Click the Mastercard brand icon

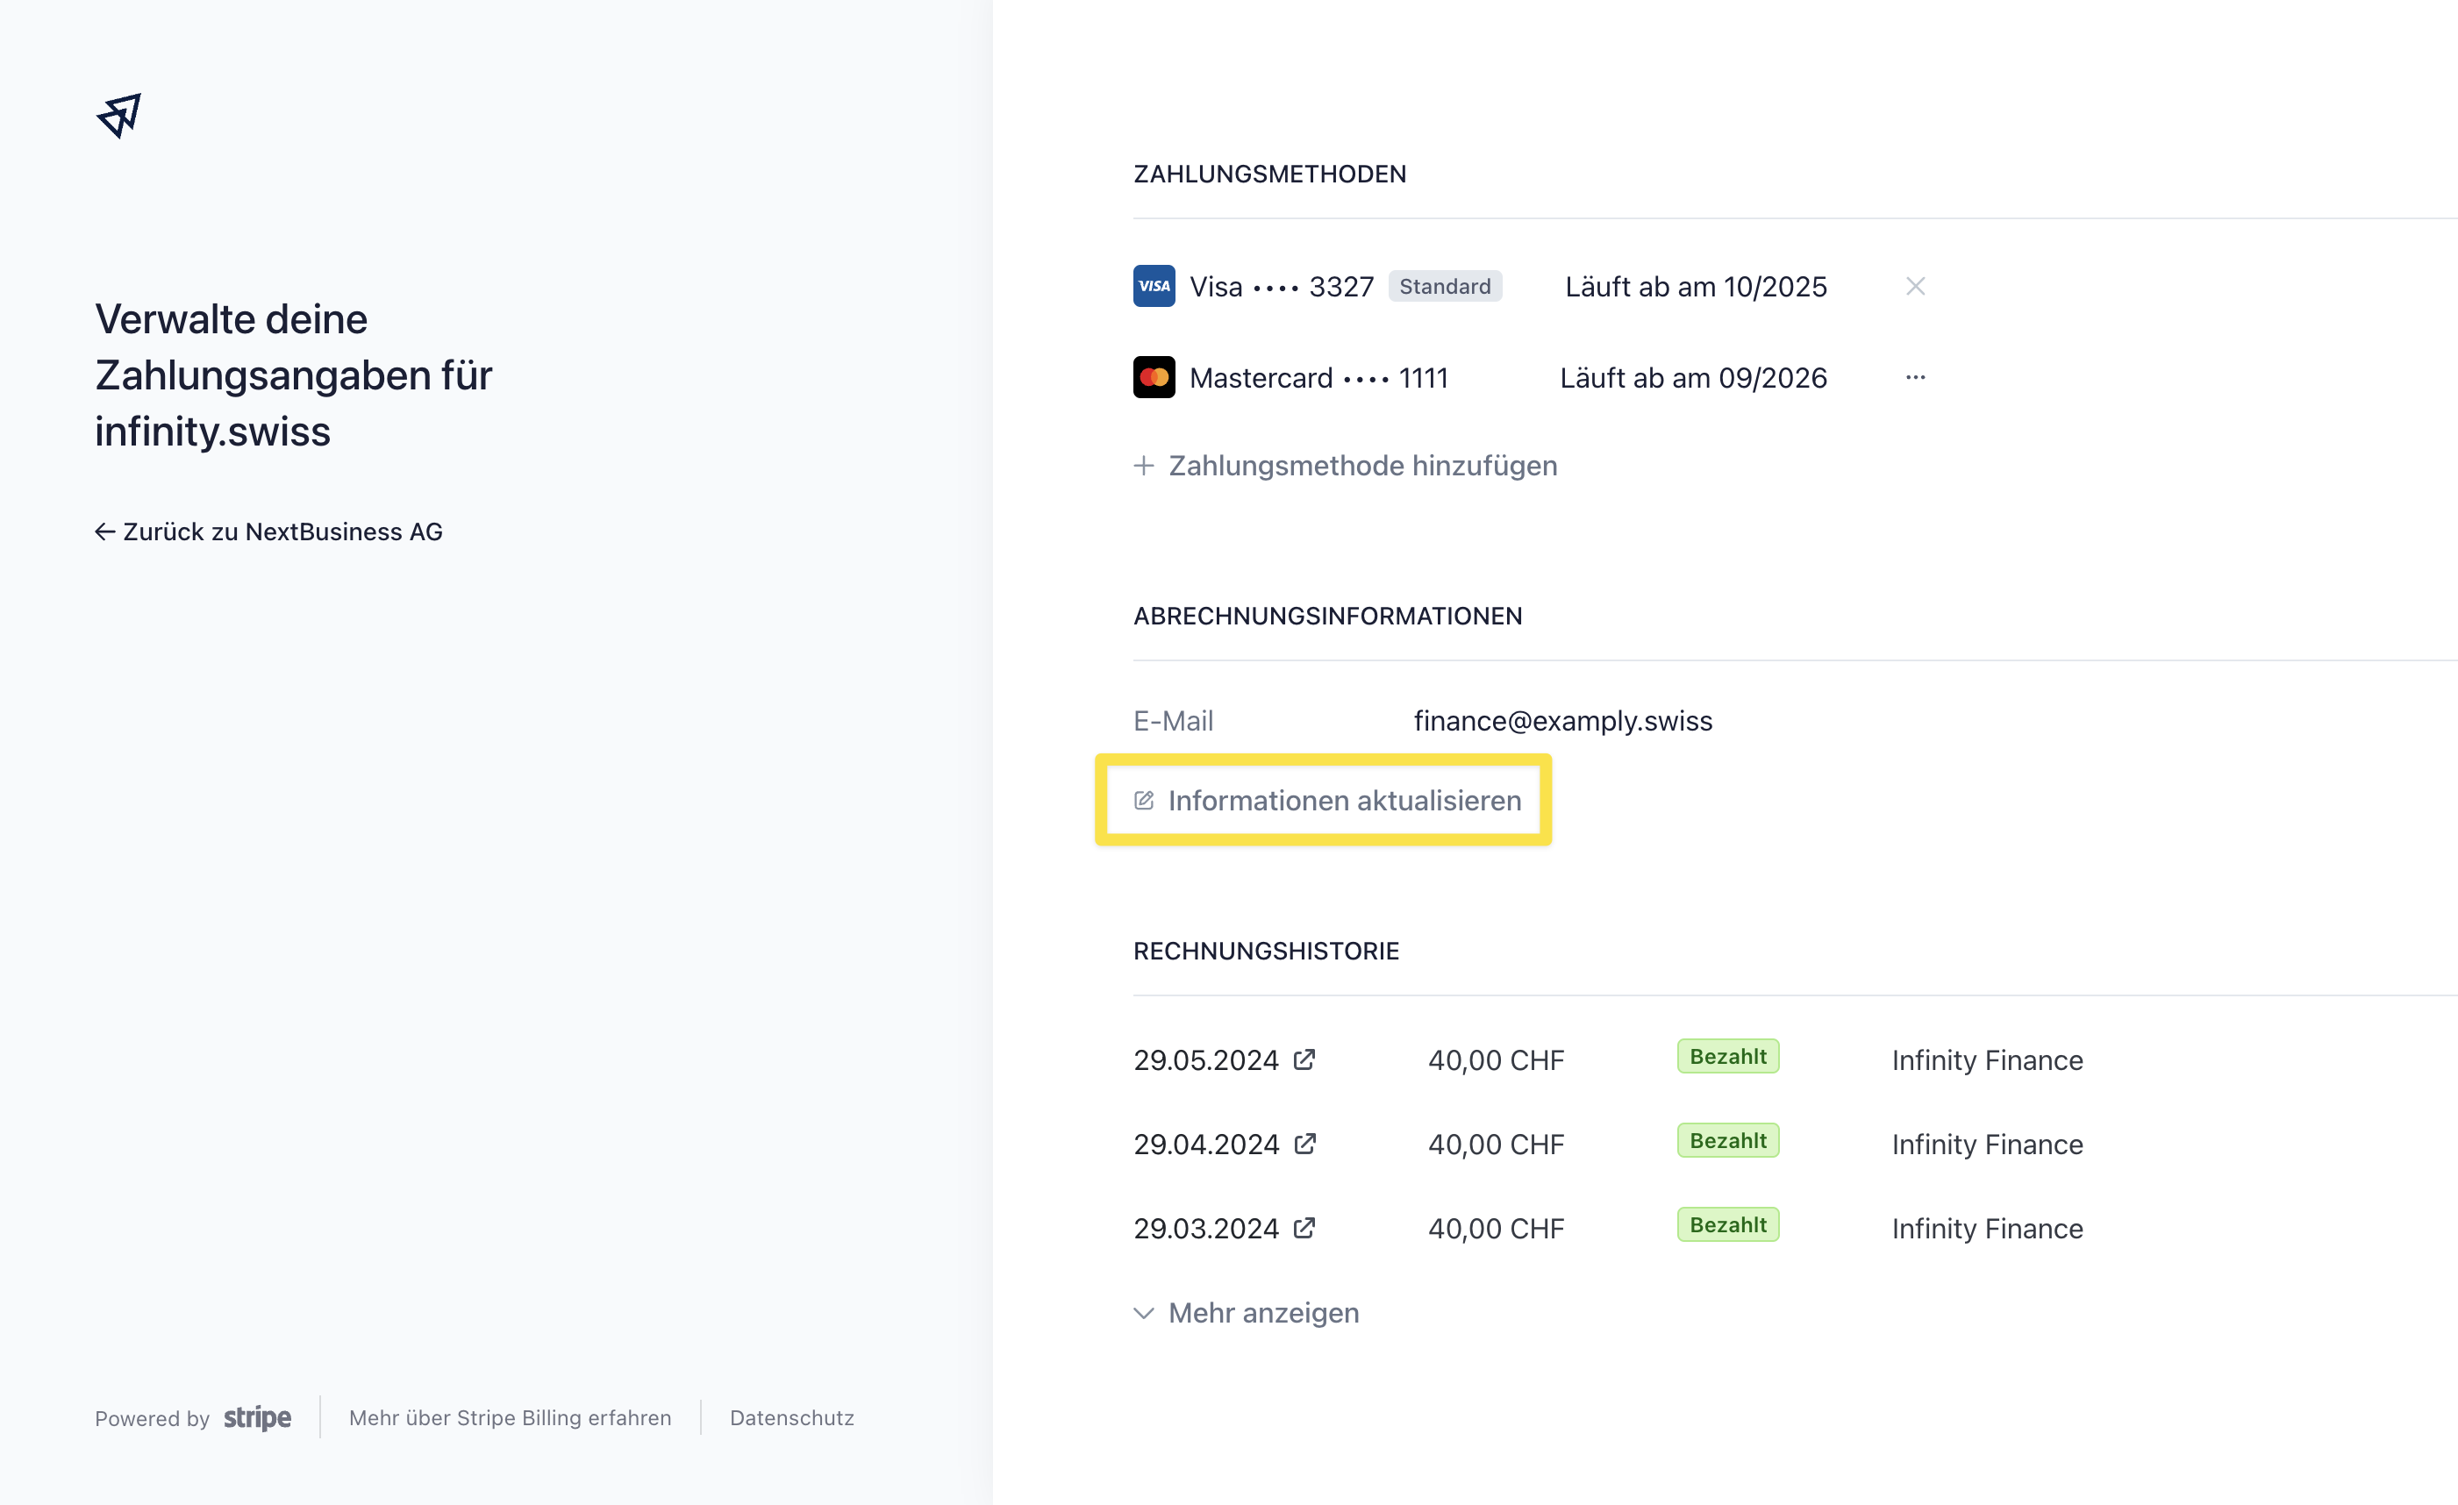[x=1154, y=377]
